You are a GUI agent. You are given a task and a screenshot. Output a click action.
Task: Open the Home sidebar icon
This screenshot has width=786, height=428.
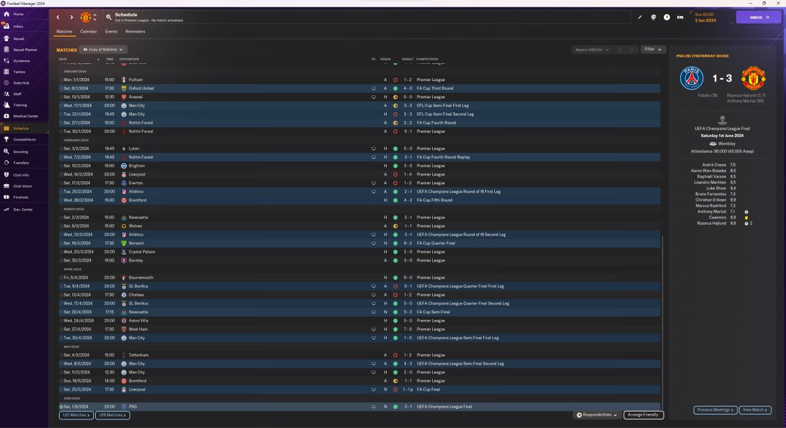click(x=7, y=14)
